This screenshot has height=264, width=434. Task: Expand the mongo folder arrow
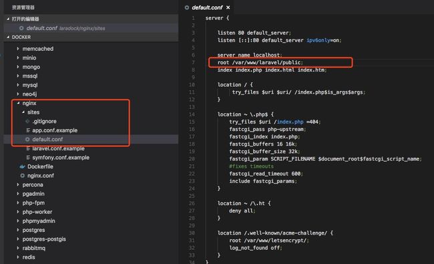(x=18, y=67)
